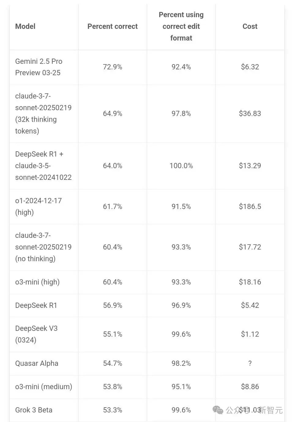Click claude-3-7-sonnet (no thinking) model name
Viewport: 292px width, 422px height.
(43, 247)
